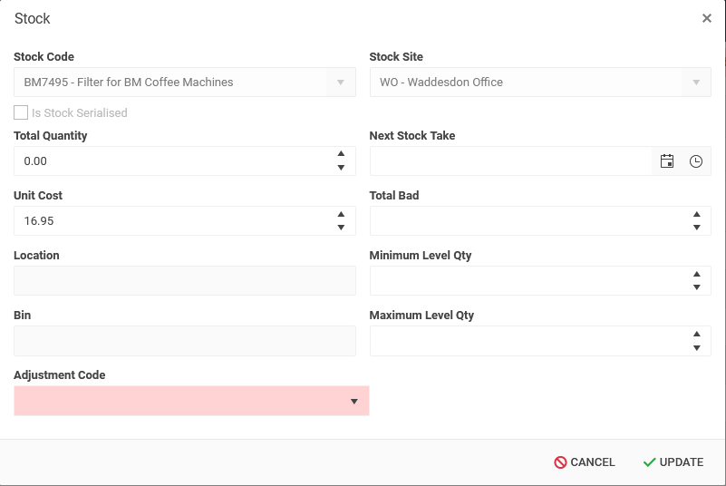Increase Unit Cost with up arrow
726x486 pixels.
[x=341, y=214]
